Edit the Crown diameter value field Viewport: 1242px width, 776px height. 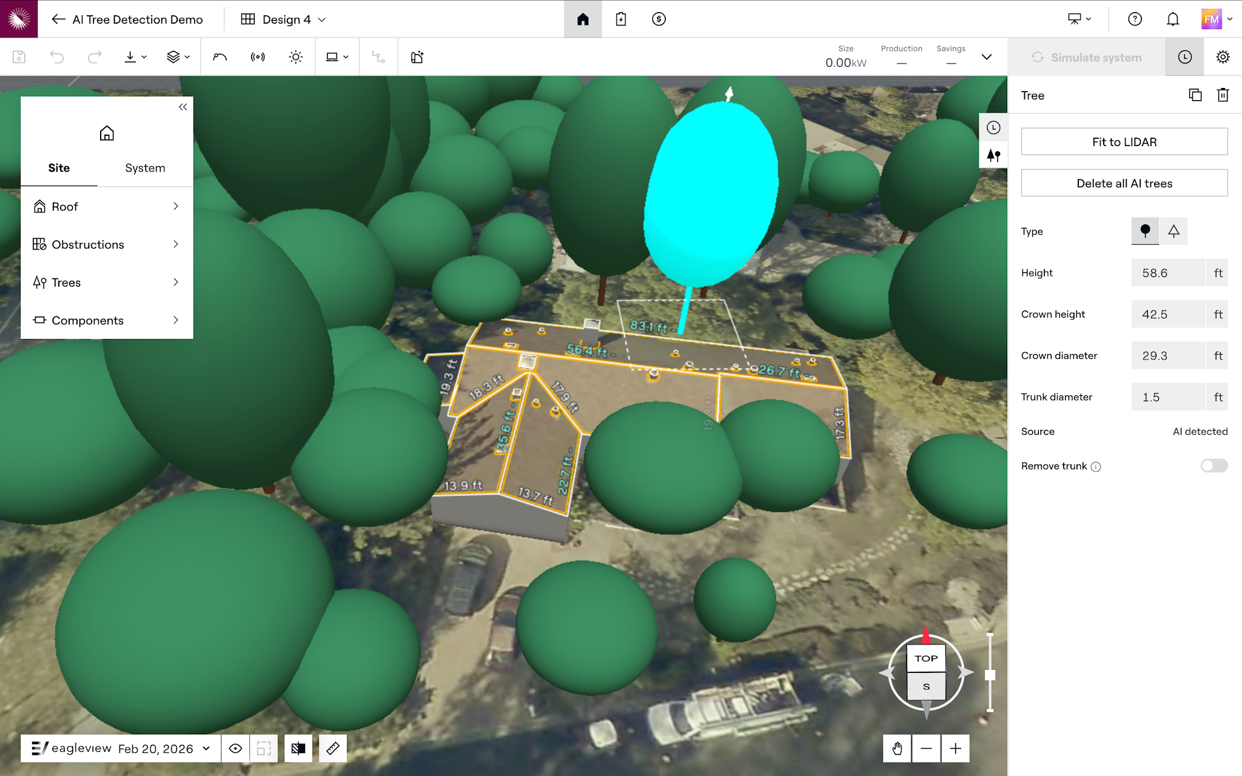[x=1168, y=356]
